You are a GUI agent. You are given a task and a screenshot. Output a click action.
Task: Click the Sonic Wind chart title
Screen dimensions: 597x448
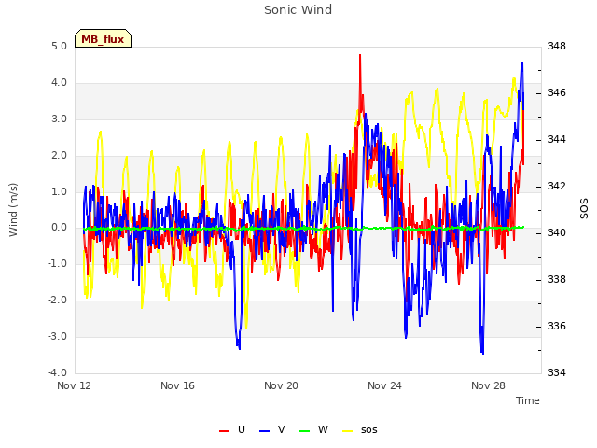coord(298,9)
